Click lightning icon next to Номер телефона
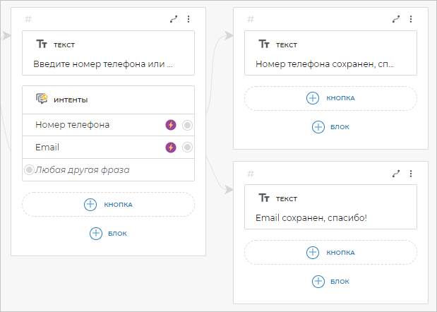The width and height of the screenshot is (437, 312). (171, 125)
